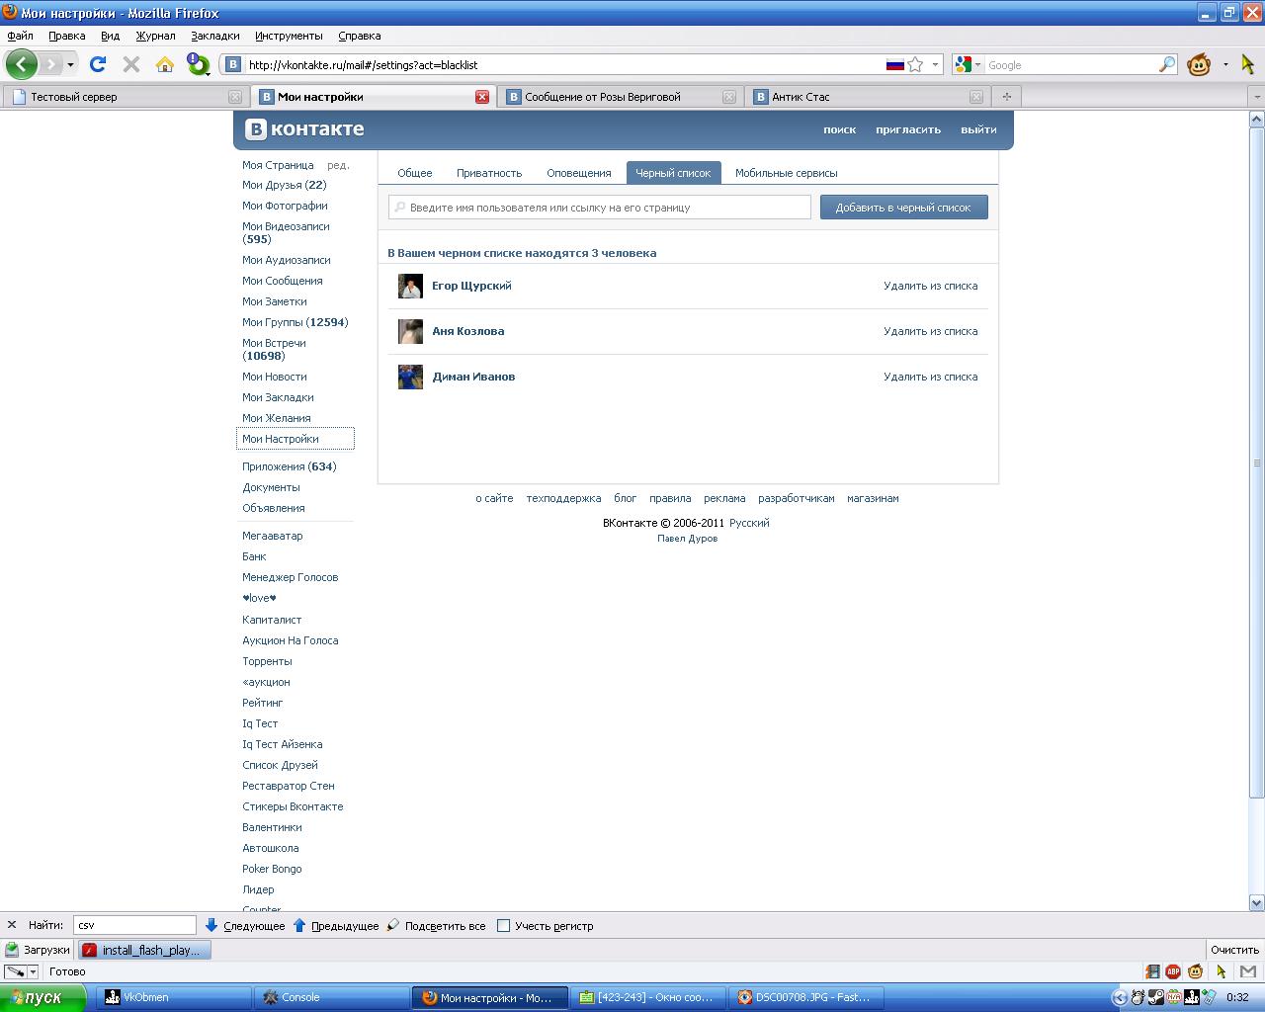1265x1012 pixels.
Task: Switch to Тестовый сервер browser tab
Action: pyautogui.click(x=125, y=97)
